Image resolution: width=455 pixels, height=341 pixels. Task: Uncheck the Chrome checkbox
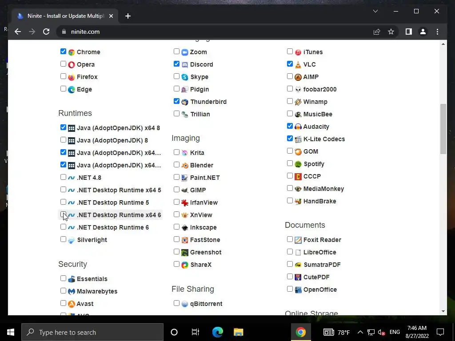63,52
